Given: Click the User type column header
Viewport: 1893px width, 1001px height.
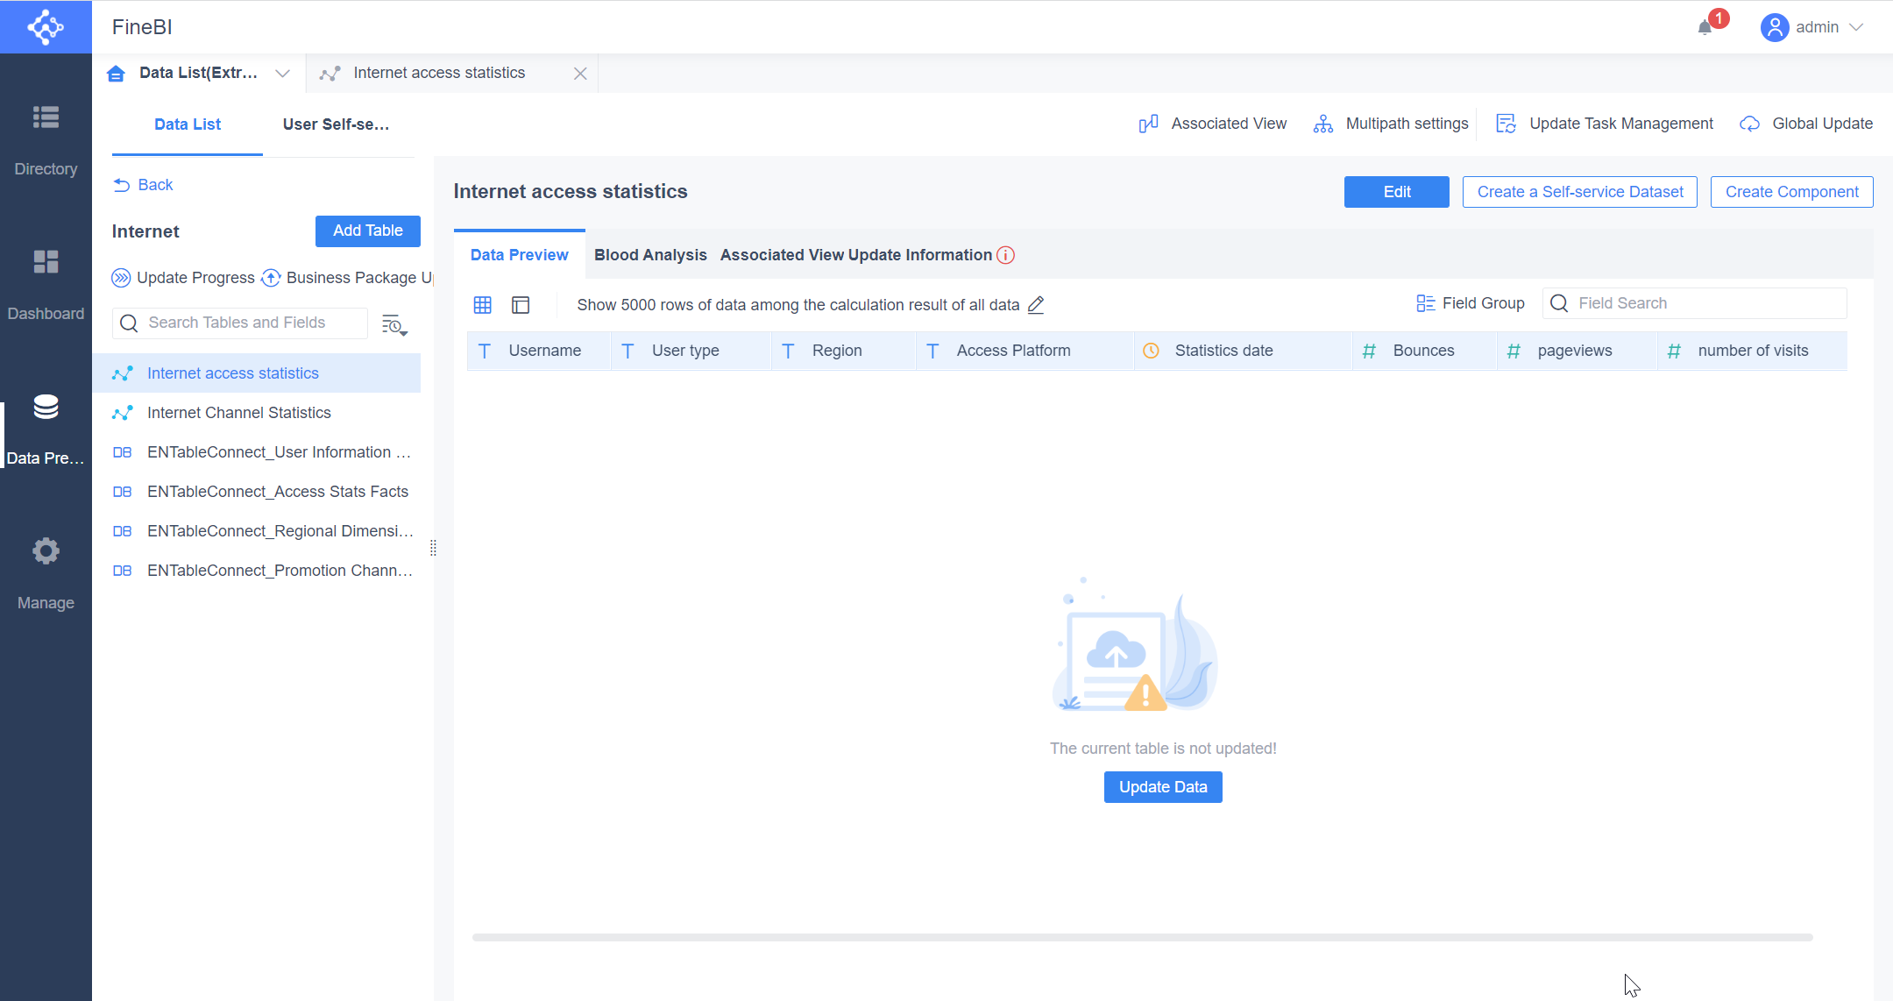Looking at the screenshot, I should pos(691,351).
